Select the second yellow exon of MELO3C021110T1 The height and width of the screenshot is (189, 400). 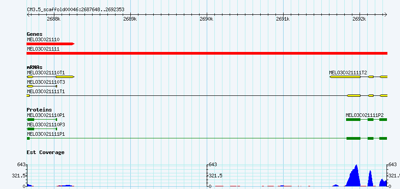pos(65,77)
